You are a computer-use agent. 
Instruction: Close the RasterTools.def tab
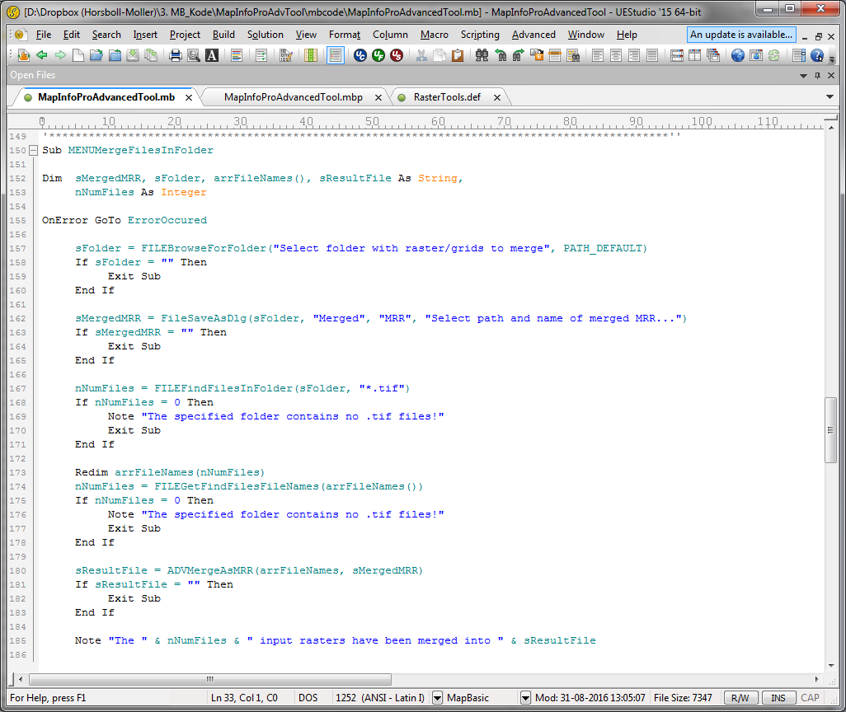pos(497,97)
